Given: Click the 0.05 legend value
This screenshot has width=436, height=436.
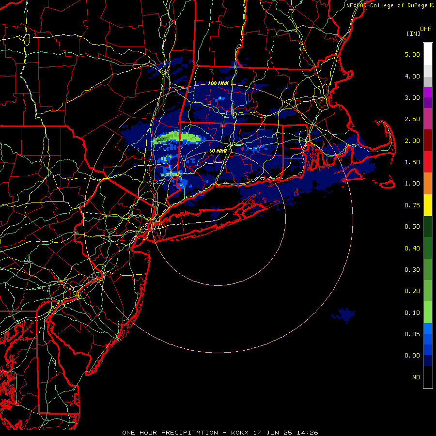Looking at the screenshot, I should pyautogui.click(x=412, y=334).
